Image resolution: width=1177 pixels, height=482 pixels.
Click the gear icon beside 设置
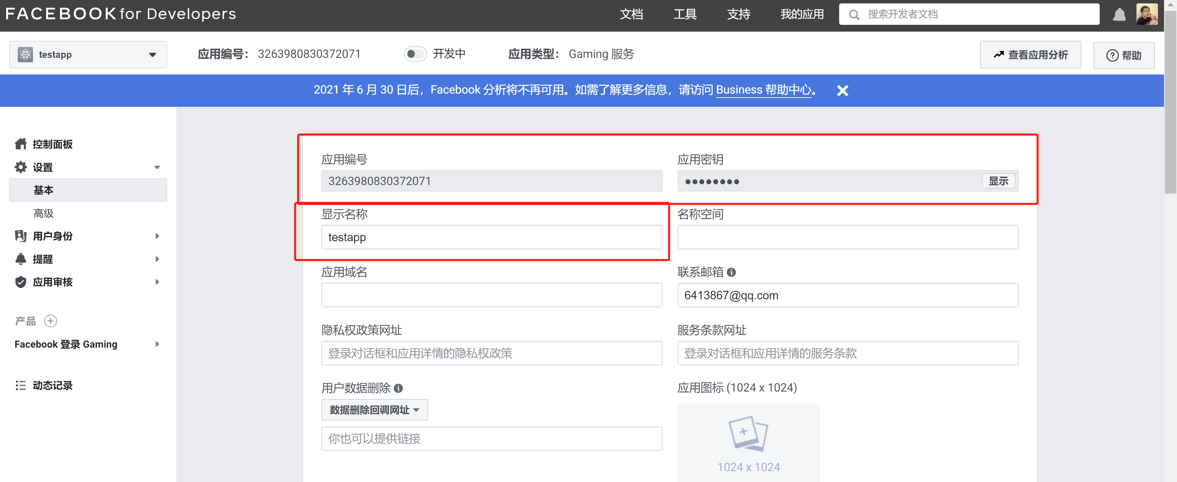coord(20,167)
